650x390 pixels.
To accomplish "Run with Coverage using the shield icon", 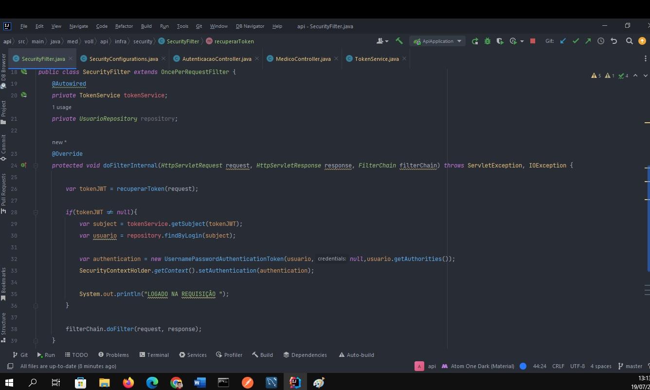I will [500, 41].
